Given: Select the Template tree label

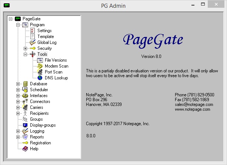Looking at the screenshot, I should click(46, 37).
